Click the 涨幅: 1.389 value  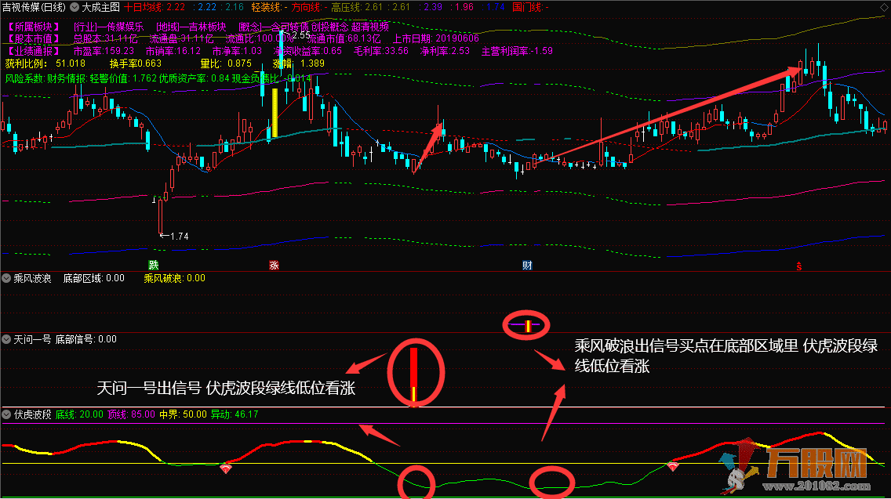coord(298,63)
